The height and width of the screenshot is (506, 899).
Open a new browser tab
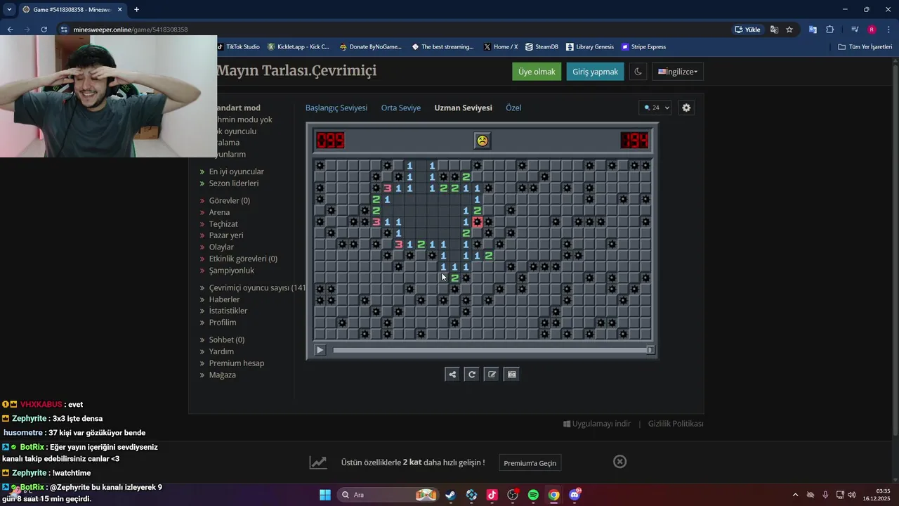136,10
